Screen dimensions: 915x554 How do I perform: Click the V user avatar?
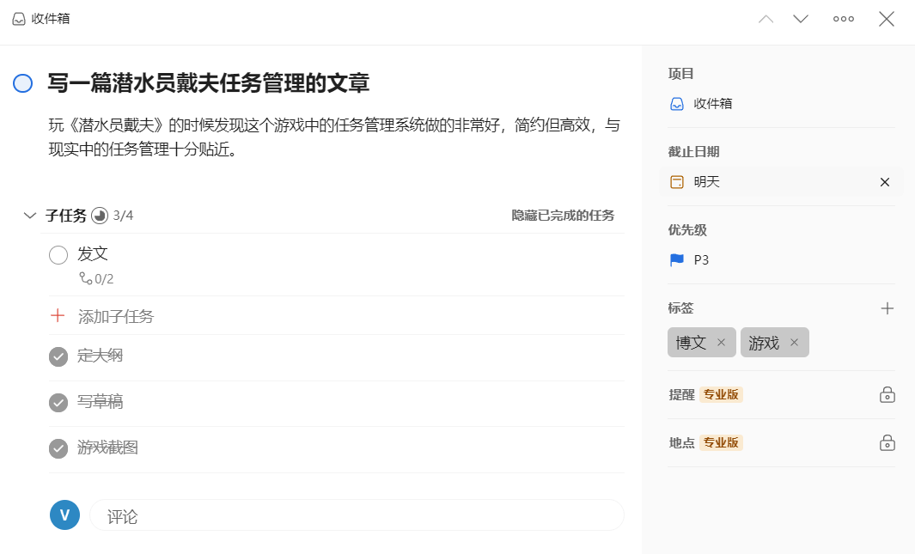coord(64,515)
